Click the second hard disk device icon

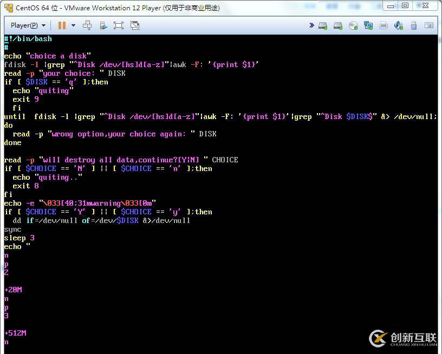click(x=338, y=25)
